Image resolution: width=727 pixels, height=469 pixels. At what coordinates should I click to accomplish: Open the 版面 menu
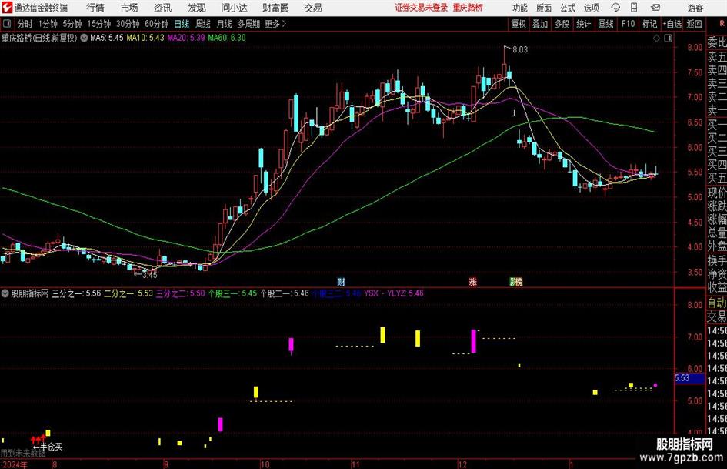tap(543, 8)
